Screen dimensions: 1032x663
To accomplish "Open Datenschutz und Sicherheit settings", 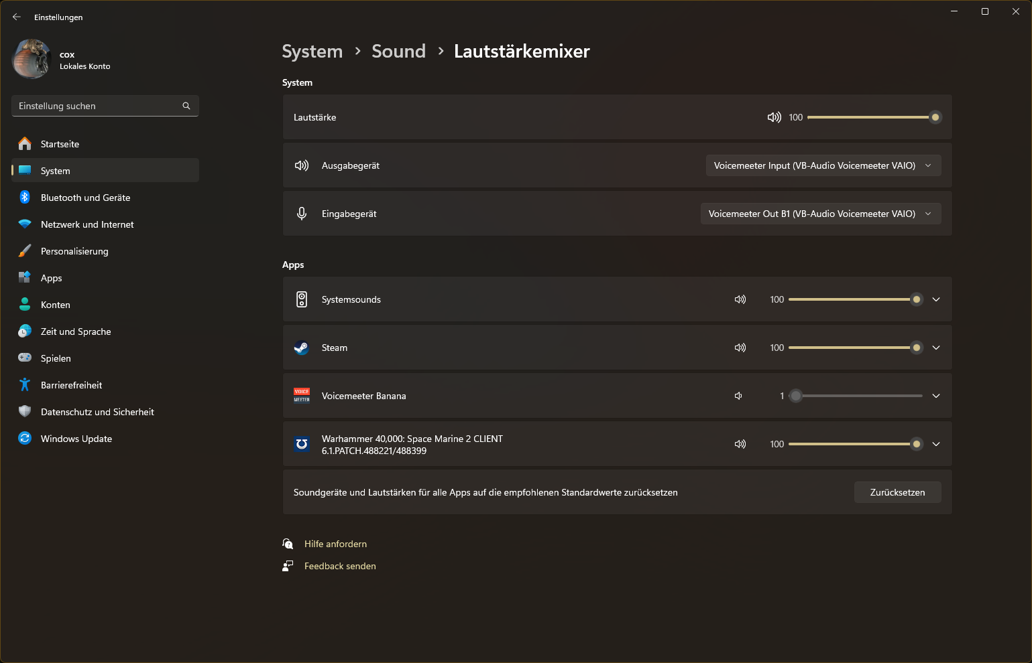I will point(105,412).
